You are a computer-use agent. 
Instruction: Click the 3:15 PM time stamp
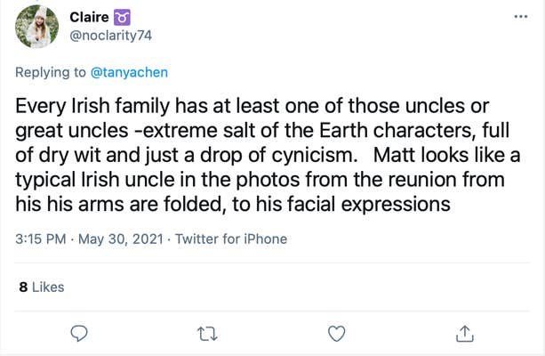click(44, 239)
